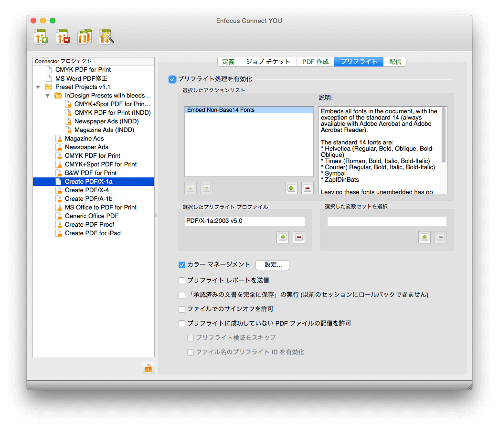Select Embed Non-Base14 Fonts in the action list
This screenshot has width=499, height=428.
point(249,110)
